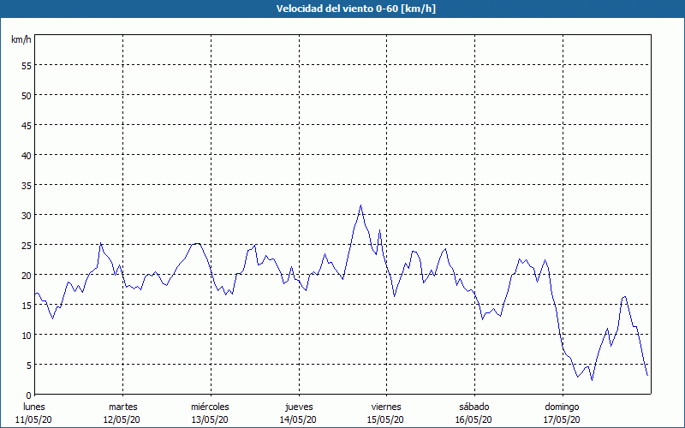Click the date '12/05/20'
Image resolution: width=685 pixels, height=428 pixels.
pos(122,419)
